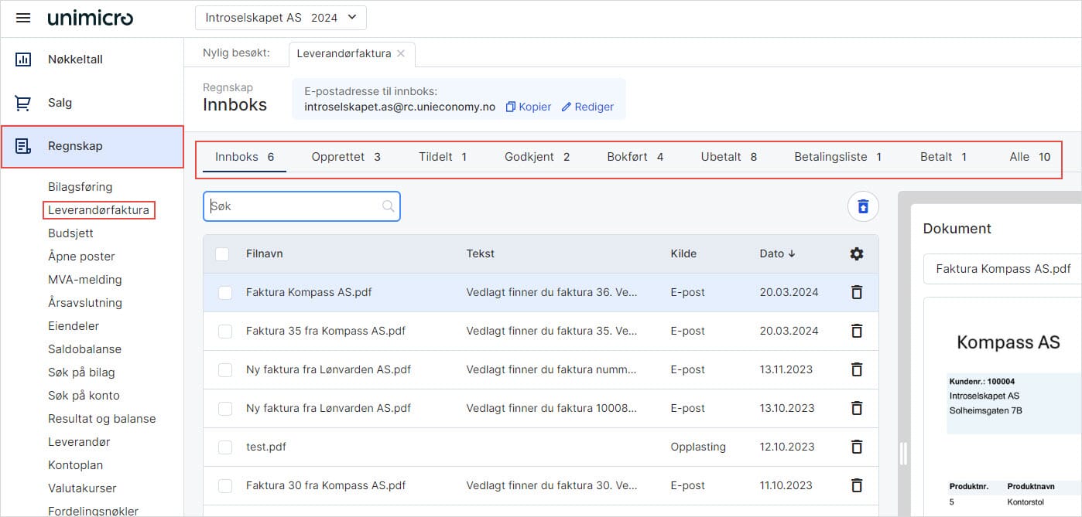The width and height of the screenshot is (1082, 517).
Task: Open the column settings gear in the table header
Action: (x=856, y=253)
